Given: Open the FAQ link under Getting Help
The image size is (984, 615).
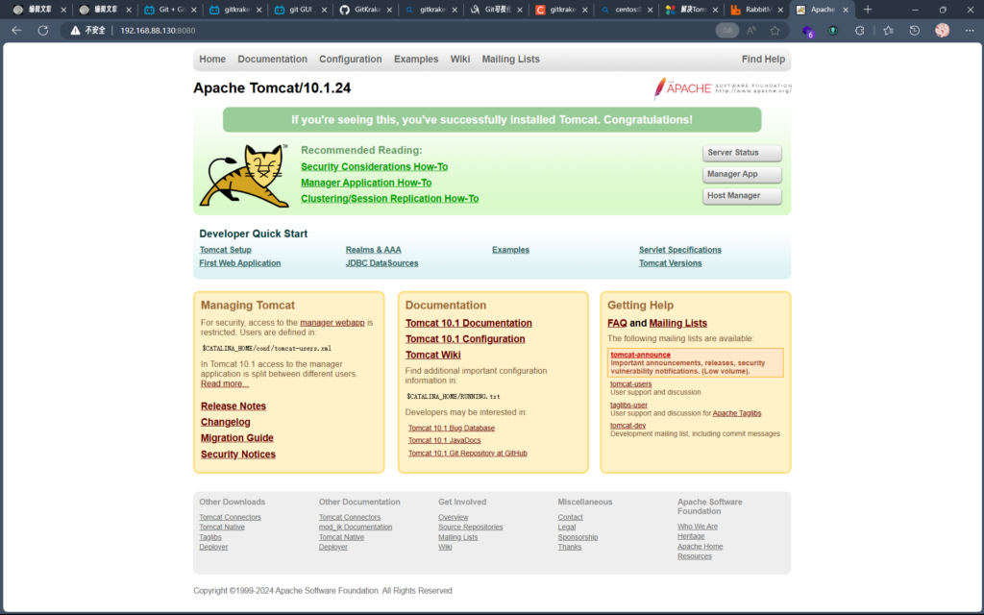Looking at the screenshot, I should click(617, 323).
